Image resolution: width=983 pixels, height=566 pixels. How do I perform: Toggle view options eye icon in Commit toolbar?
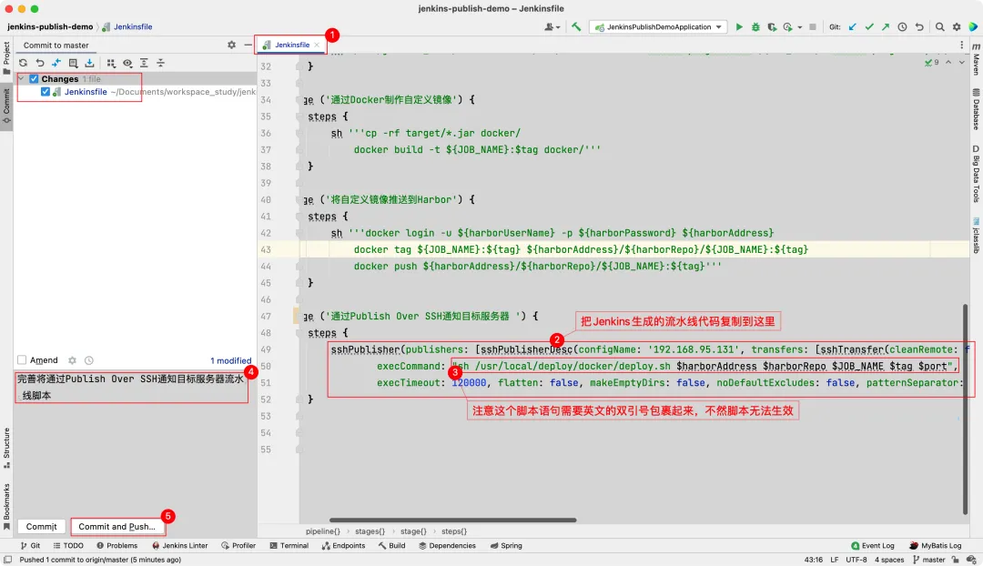tap(127, 63)
